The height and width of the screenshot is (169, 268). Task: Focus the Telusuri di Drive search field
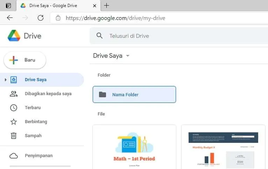[179, 36]
